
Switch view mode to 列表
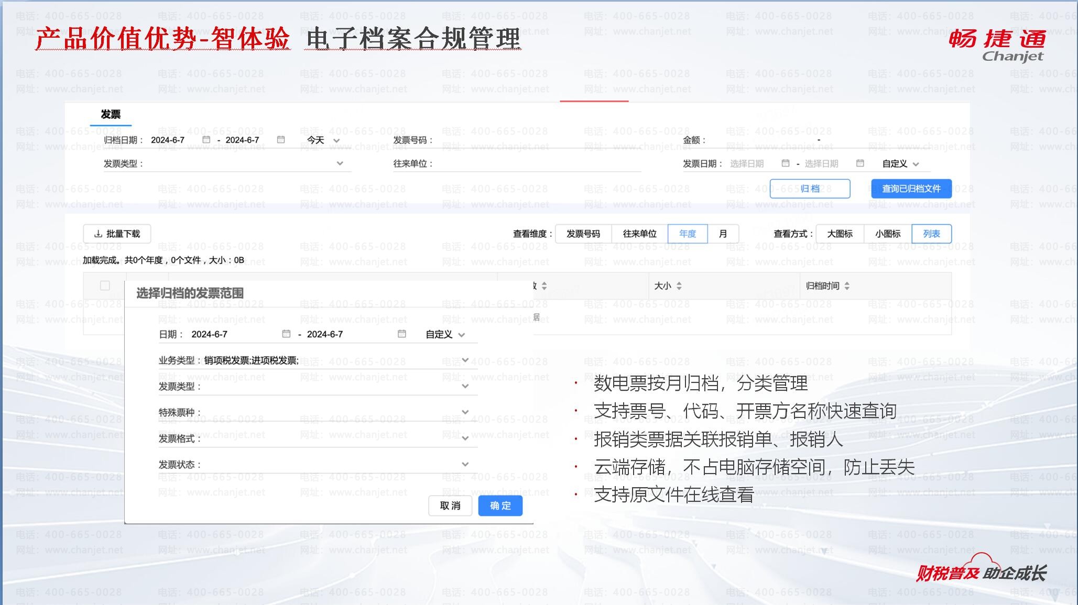[931, 234]
